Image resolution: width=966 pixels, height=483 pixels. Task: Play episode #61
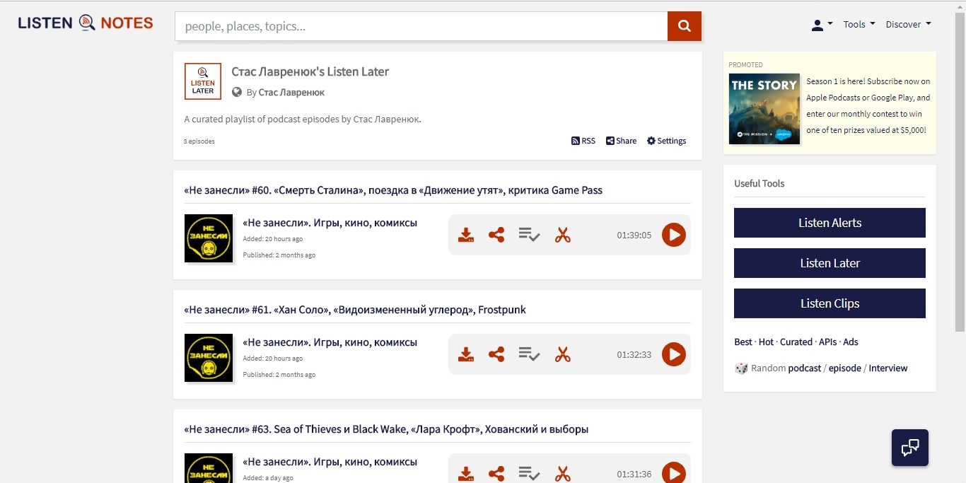coord(674,354)
